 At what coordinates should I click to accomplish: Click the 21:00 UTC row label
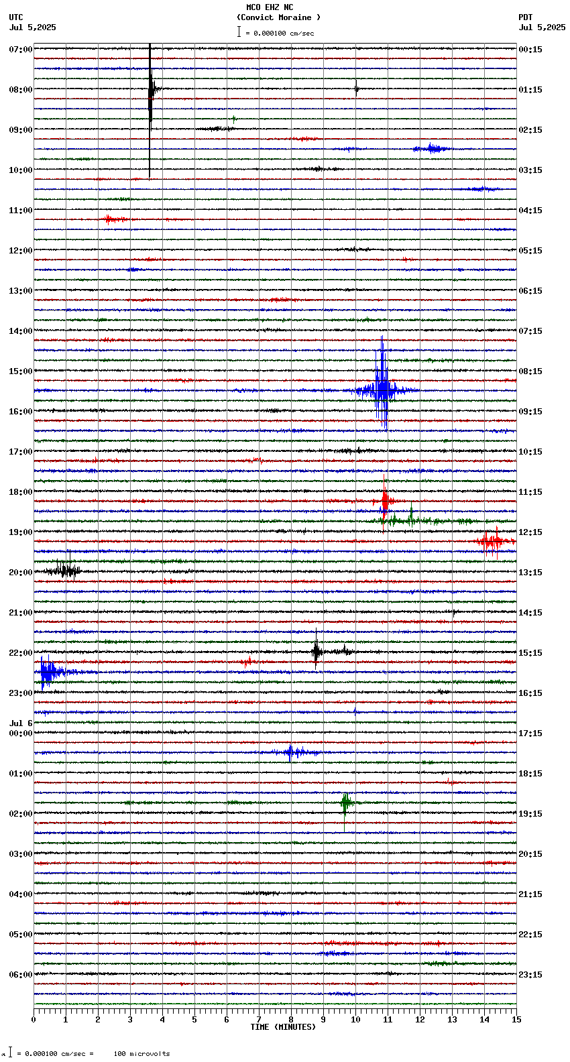pyautogui.click(x=21, y=613)
